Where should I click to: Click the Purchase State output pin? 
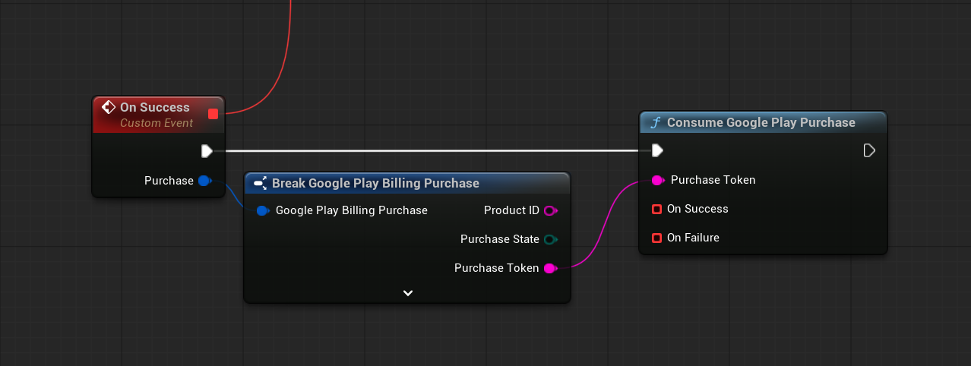(x=551, y=239)
